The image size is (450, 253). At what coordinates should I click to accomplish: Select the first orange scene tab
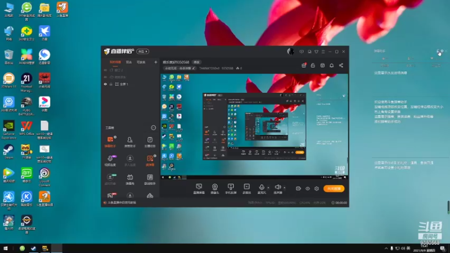tap(115, 62)
